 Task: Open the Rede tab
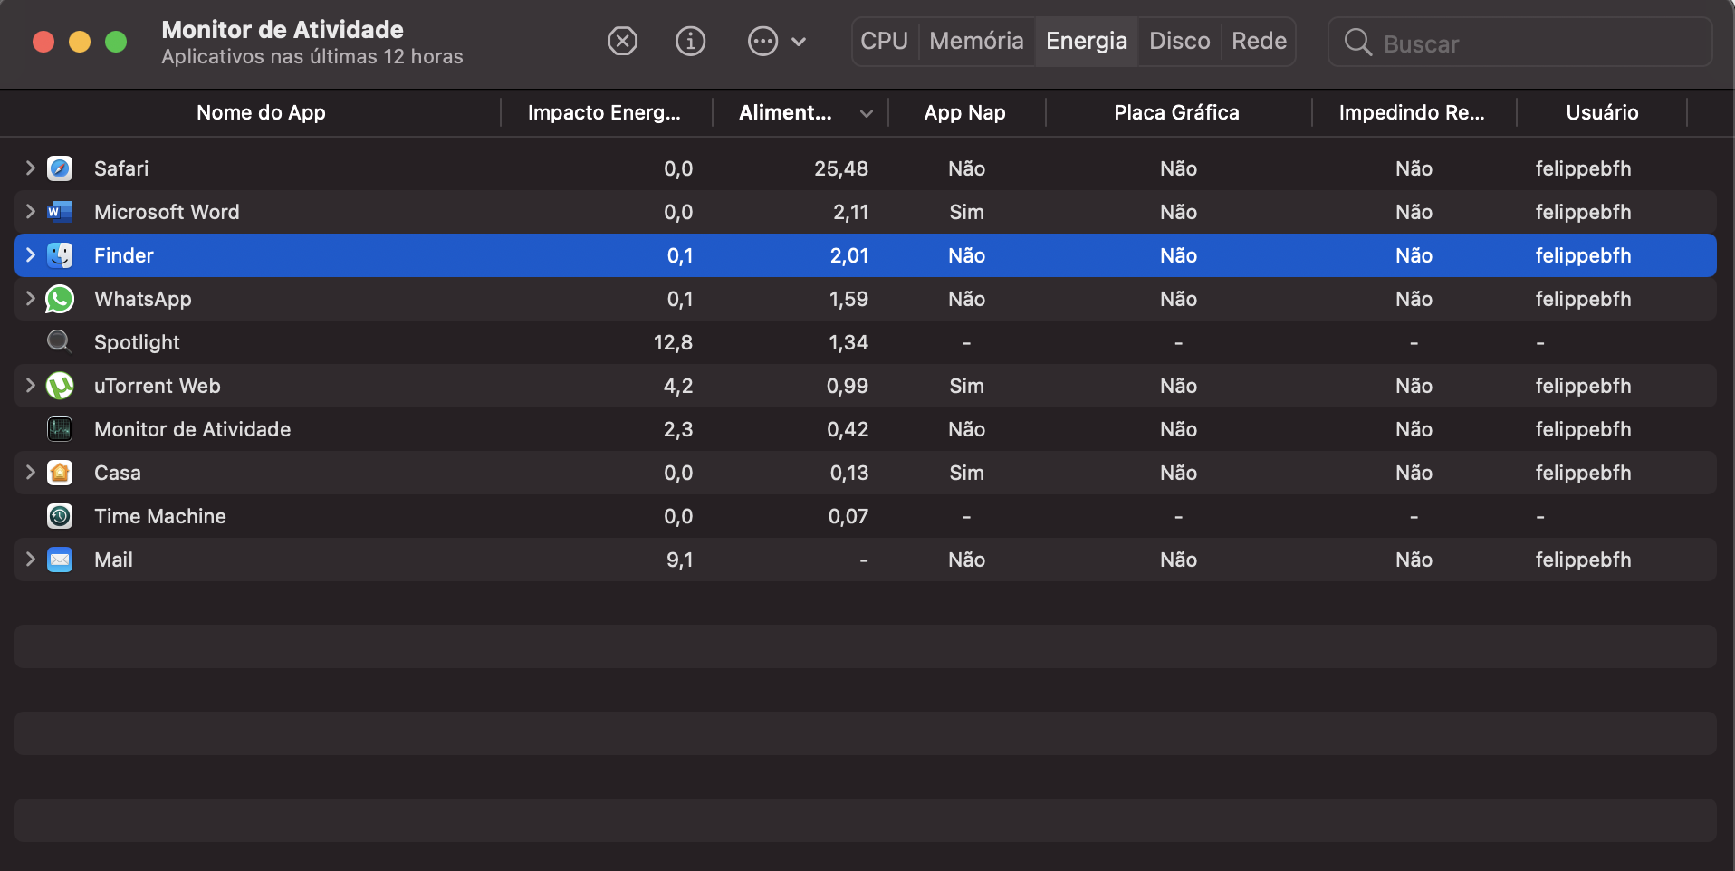coord(1259,42)
